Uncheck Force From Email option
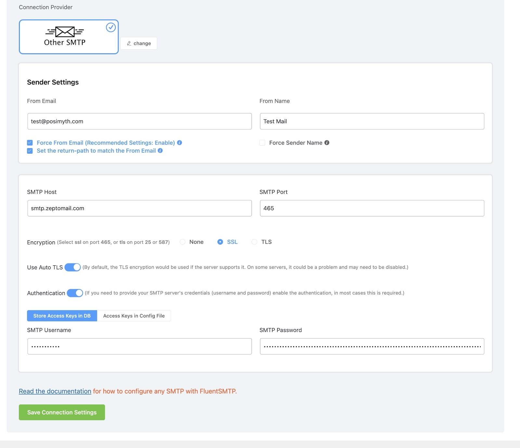The height and width of the screenshot is (448, 520). click(30, 142)
